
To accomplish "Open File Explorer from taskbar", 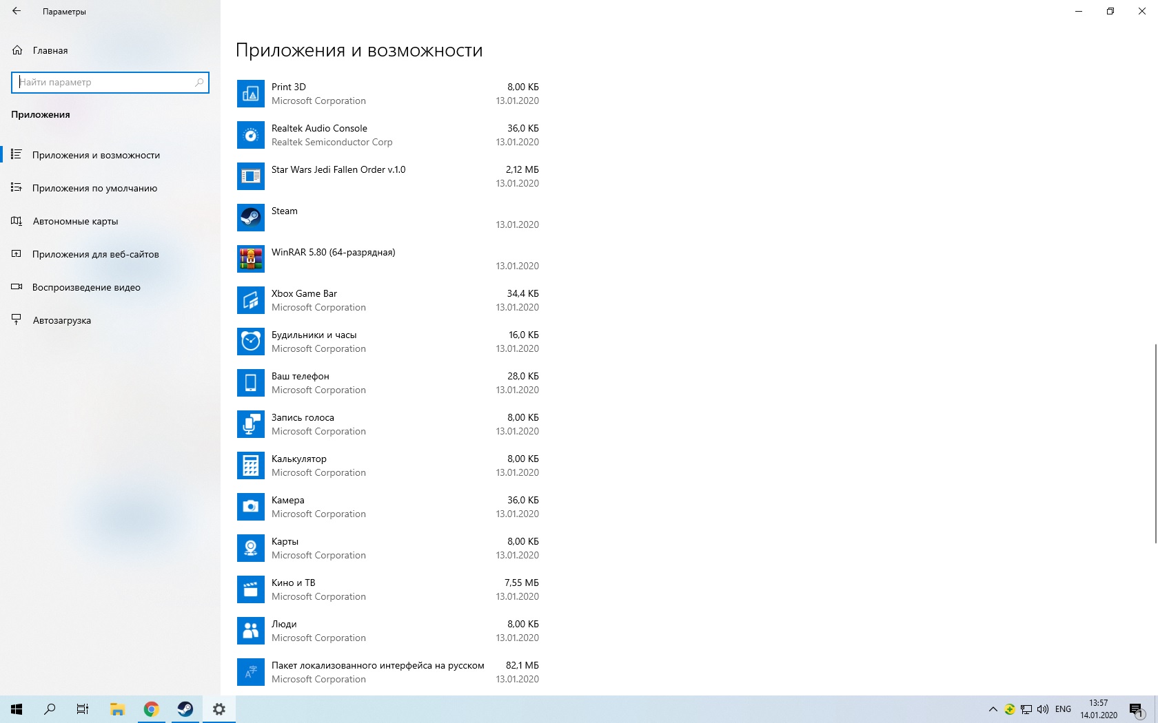I will [x=117, y=709].
